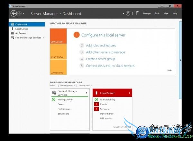
Task: Select Local Server in the left pane
Action: coord(22,29)
